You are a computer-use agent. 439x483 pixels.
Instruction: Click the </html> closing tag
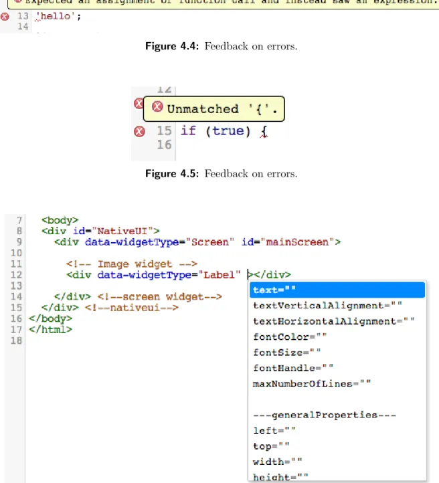pyautogui.click(x=50, y=330)
